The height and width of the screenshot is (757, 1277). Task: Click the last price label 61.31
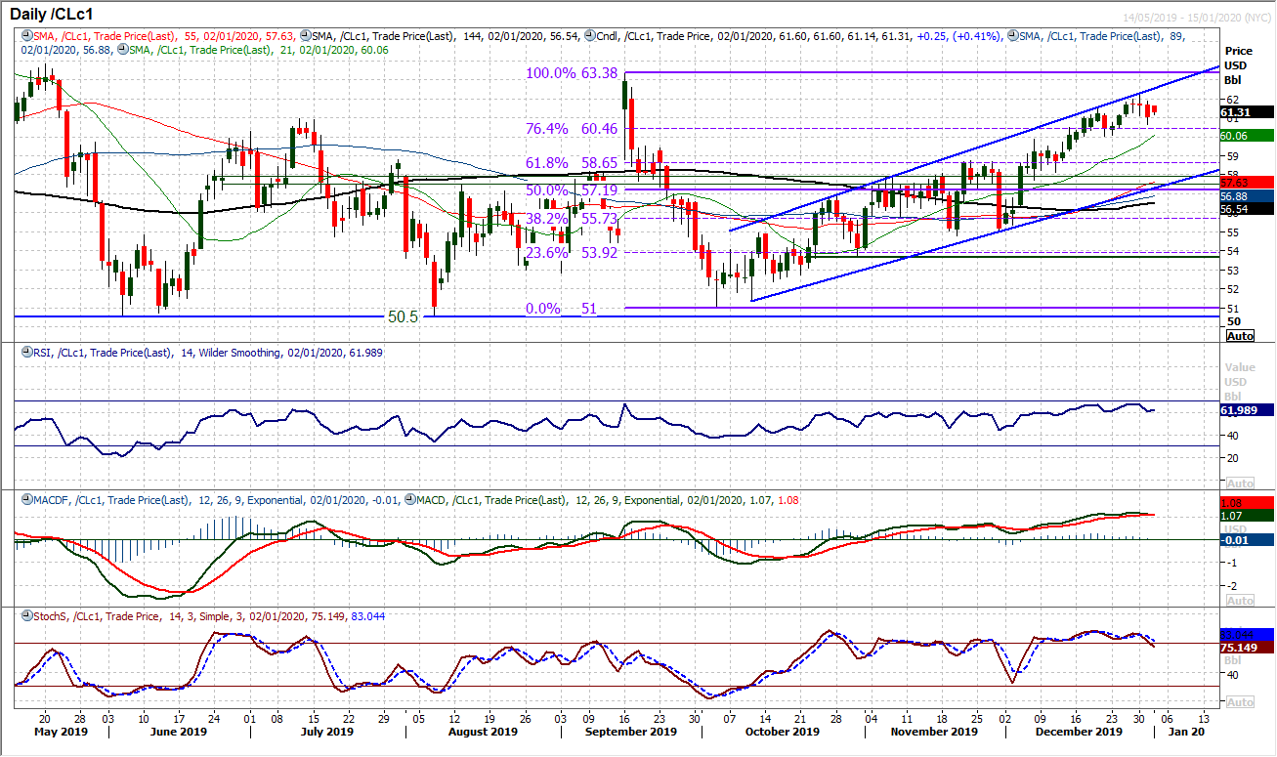tap(1248, 112)
